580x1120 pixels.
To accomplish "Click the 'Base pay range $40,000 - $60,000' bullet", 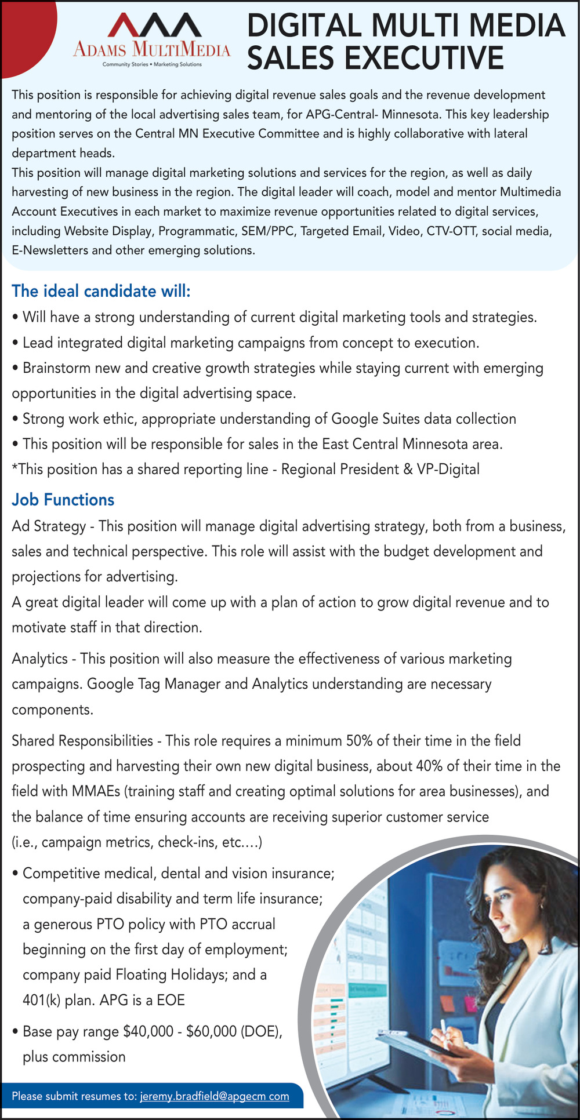I will (x=152, y=1031).
